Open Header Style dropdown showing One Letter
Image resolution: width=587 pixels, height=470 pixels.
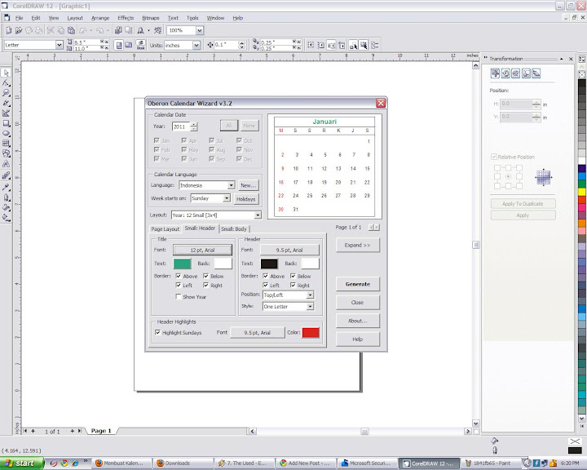pyautogui.click(x=310, y=307)
